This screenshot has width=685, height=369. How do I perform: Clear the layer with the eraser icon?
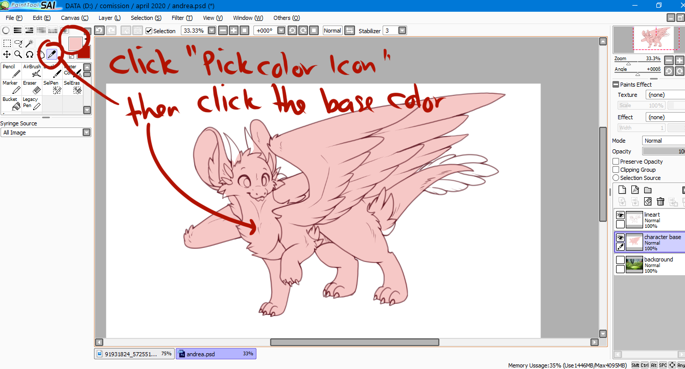pyautogui.click(x=648, y=202)
